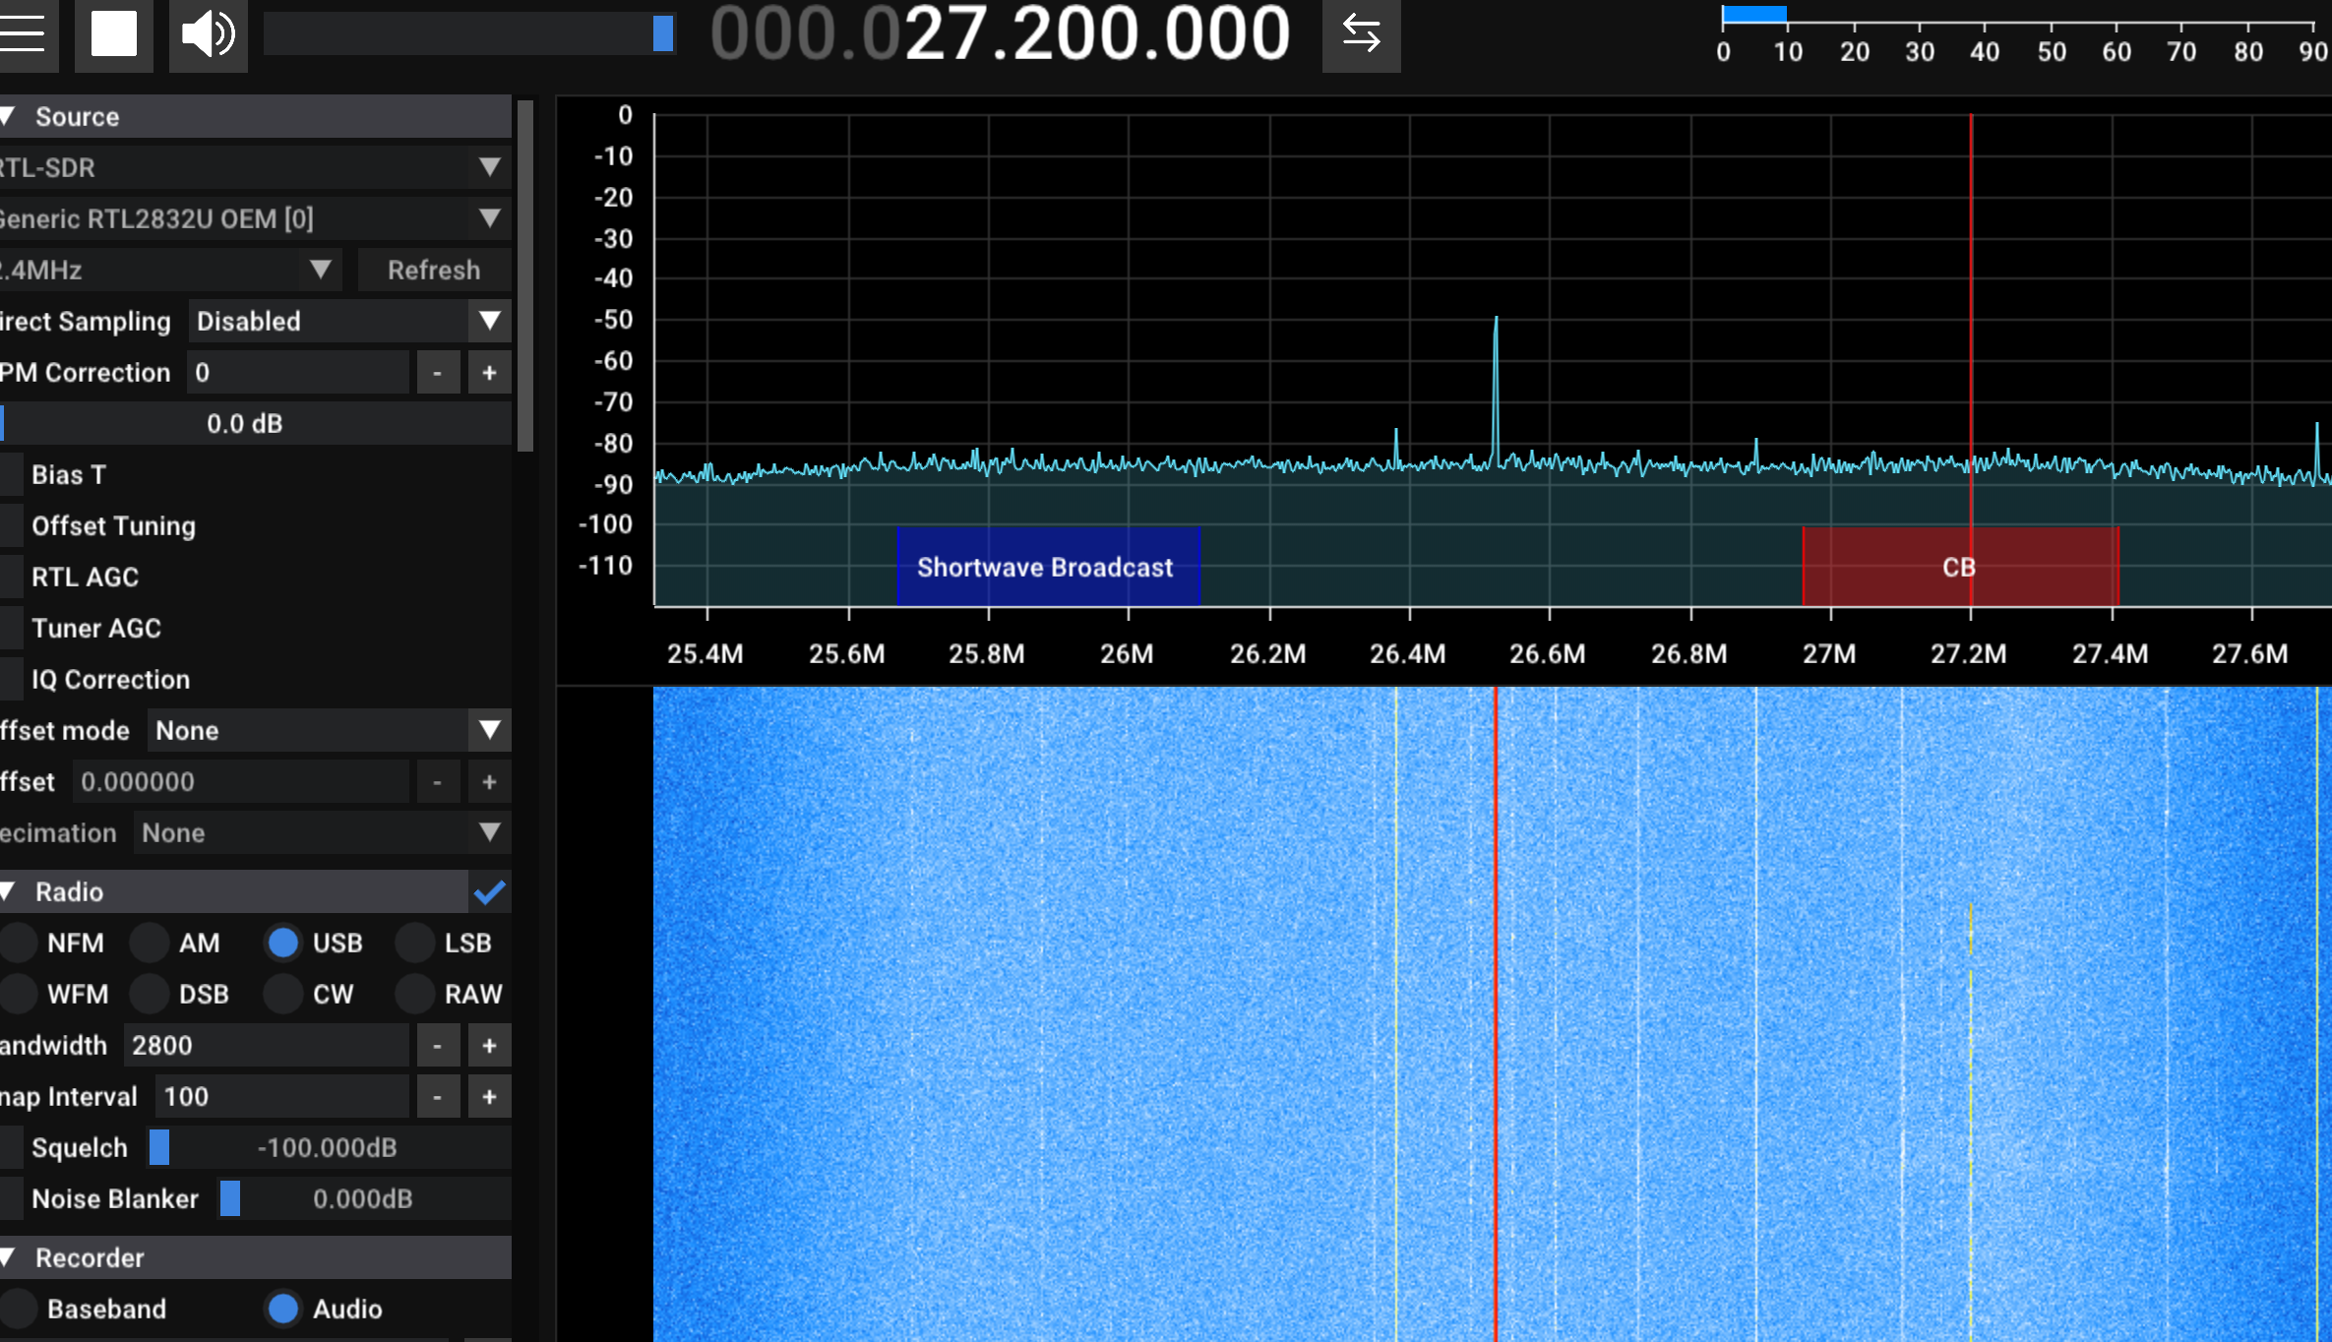Click the 26.6M mark on frequency scale
This screenshot has height=1342, width=2332.
[1548, 653]
